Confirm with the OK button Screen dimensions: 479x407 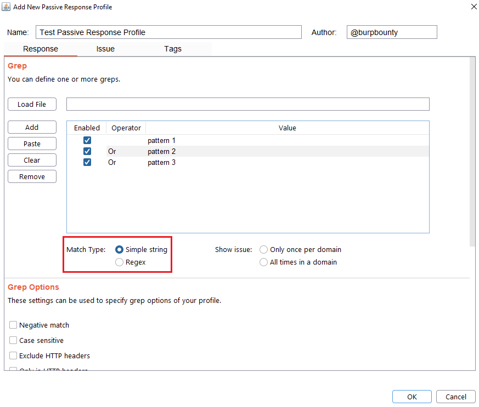tap(412, 397)
